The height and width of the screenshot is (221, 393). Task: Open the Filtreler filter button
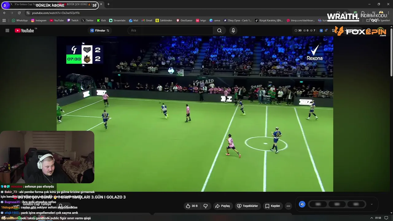[100, 30]
